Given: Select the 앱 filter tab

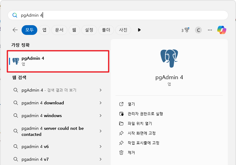Looking at the screenshot, I should [44, 30].
